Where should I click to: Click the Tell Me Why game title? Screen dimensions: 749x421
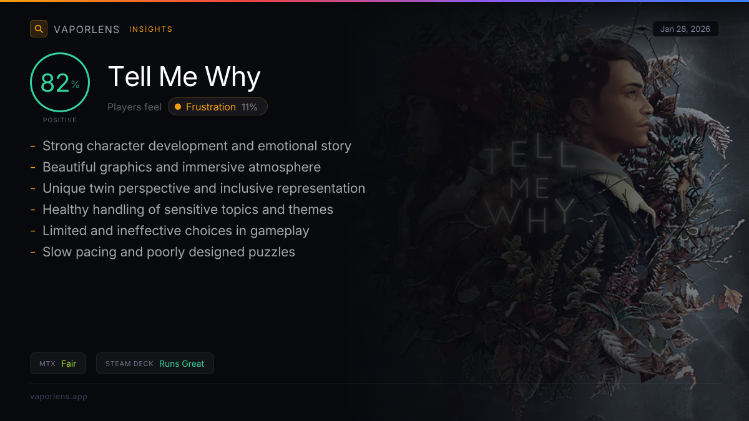[184, 76]
